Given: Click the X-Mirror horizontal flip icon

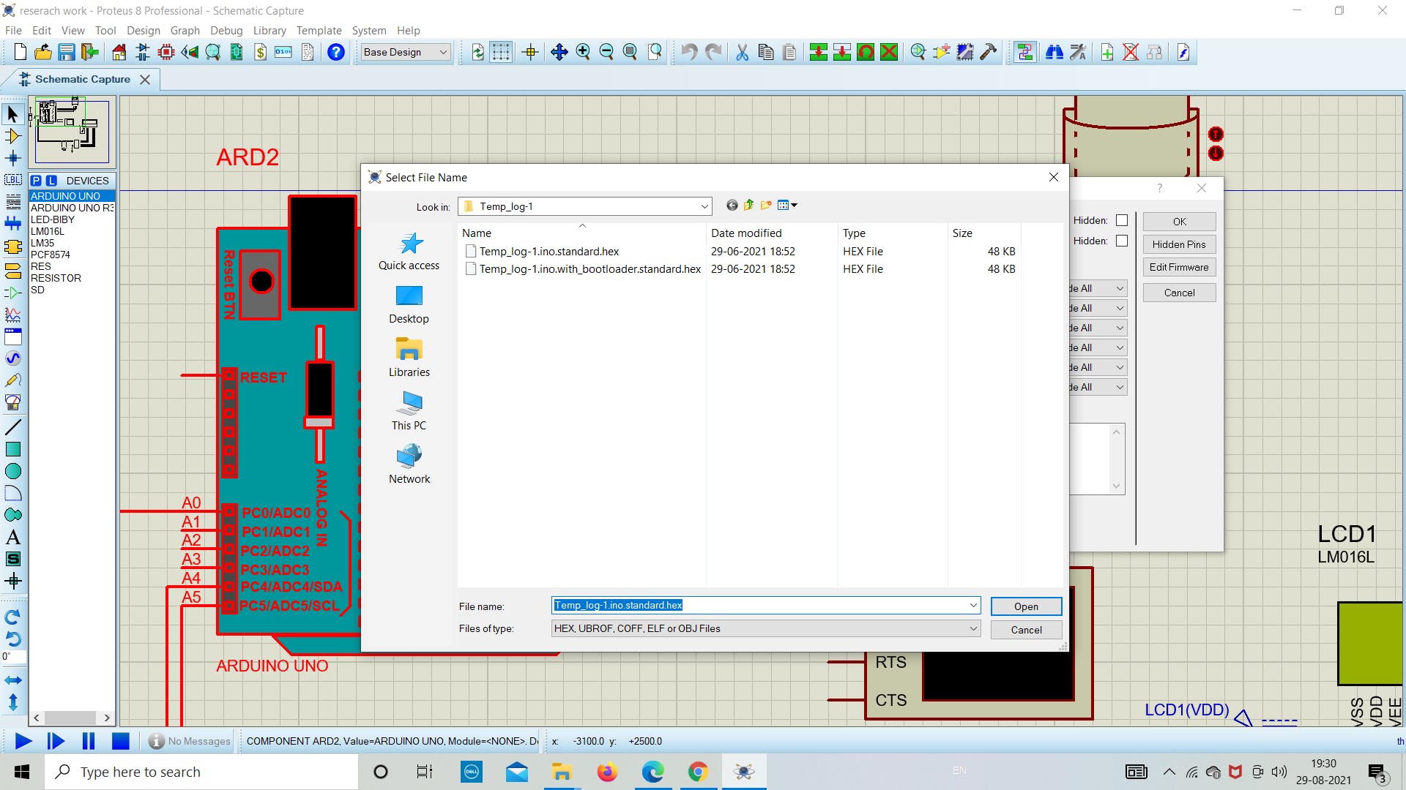Looking at the screenshot, I should pyautogui.click(x=12, y=680).
